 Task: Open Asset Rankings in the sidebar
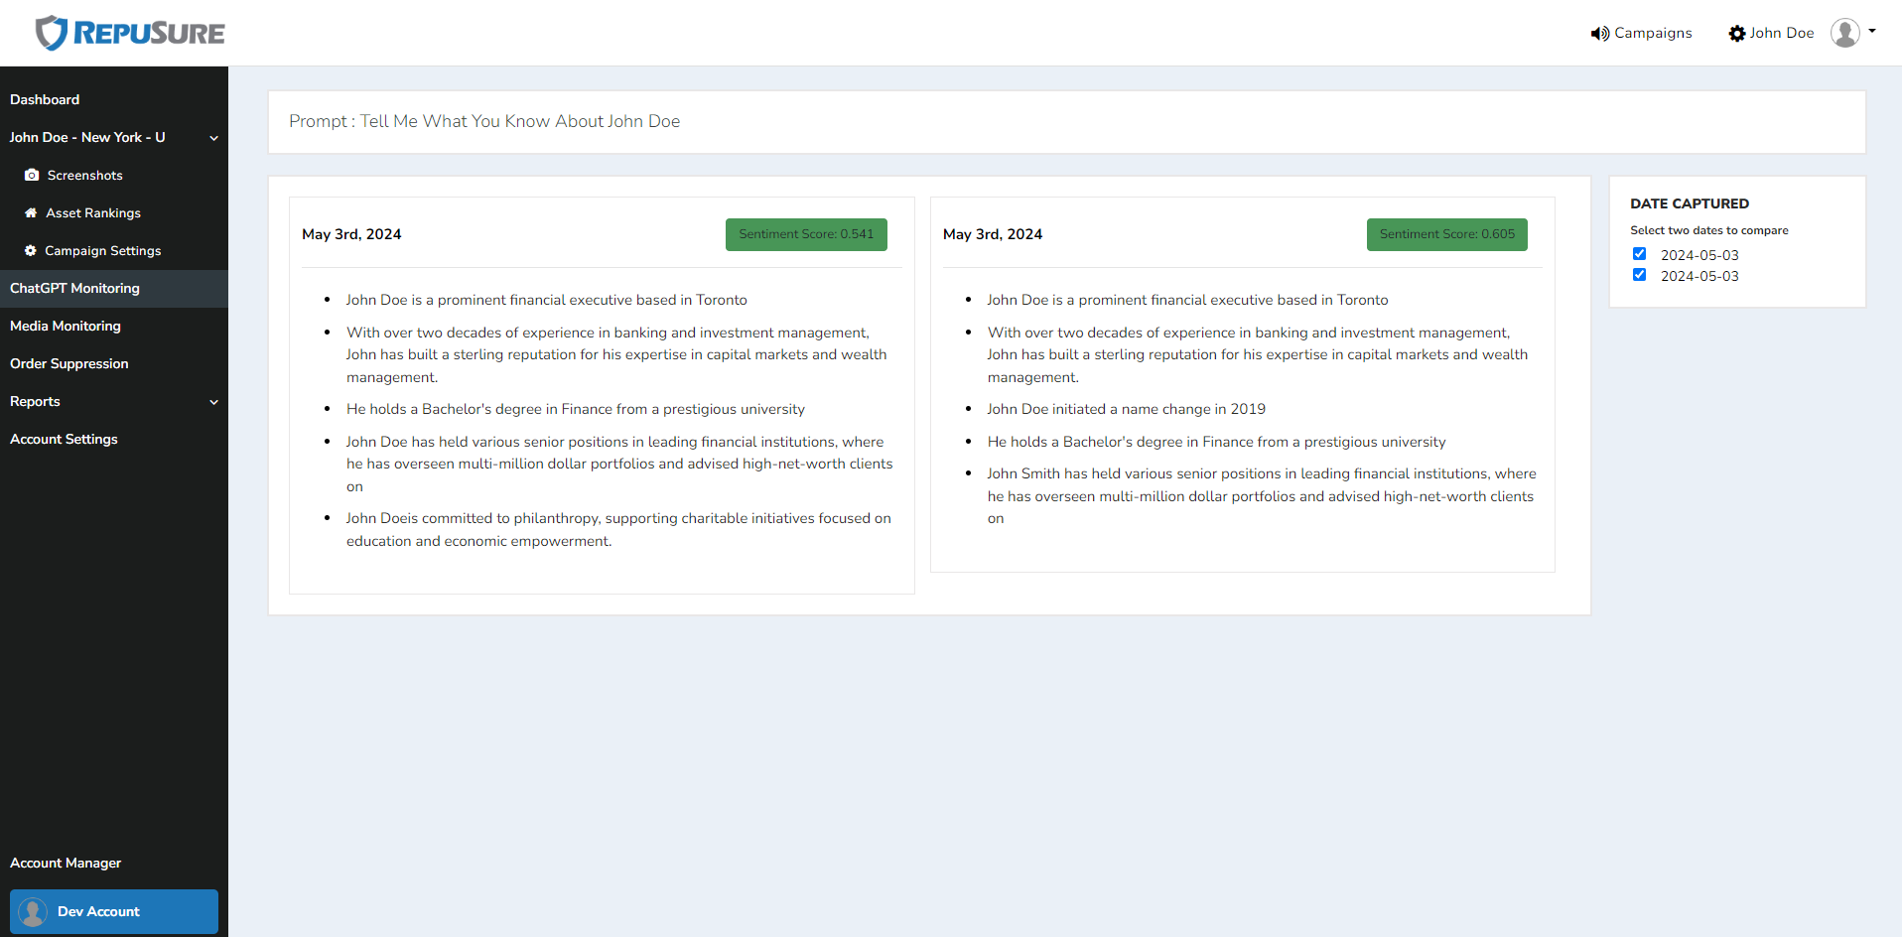tap(93, 212)
